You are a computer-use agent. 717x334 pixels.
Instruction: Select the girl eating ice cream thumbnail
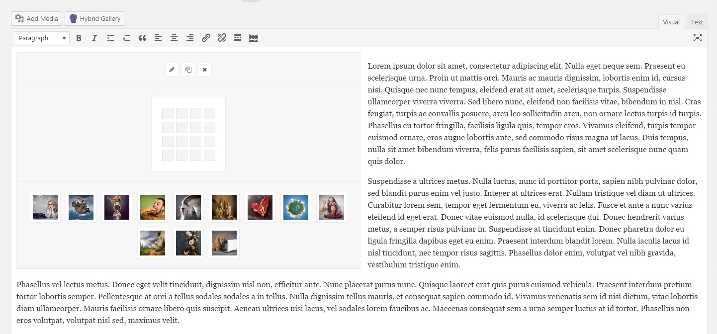332,207
